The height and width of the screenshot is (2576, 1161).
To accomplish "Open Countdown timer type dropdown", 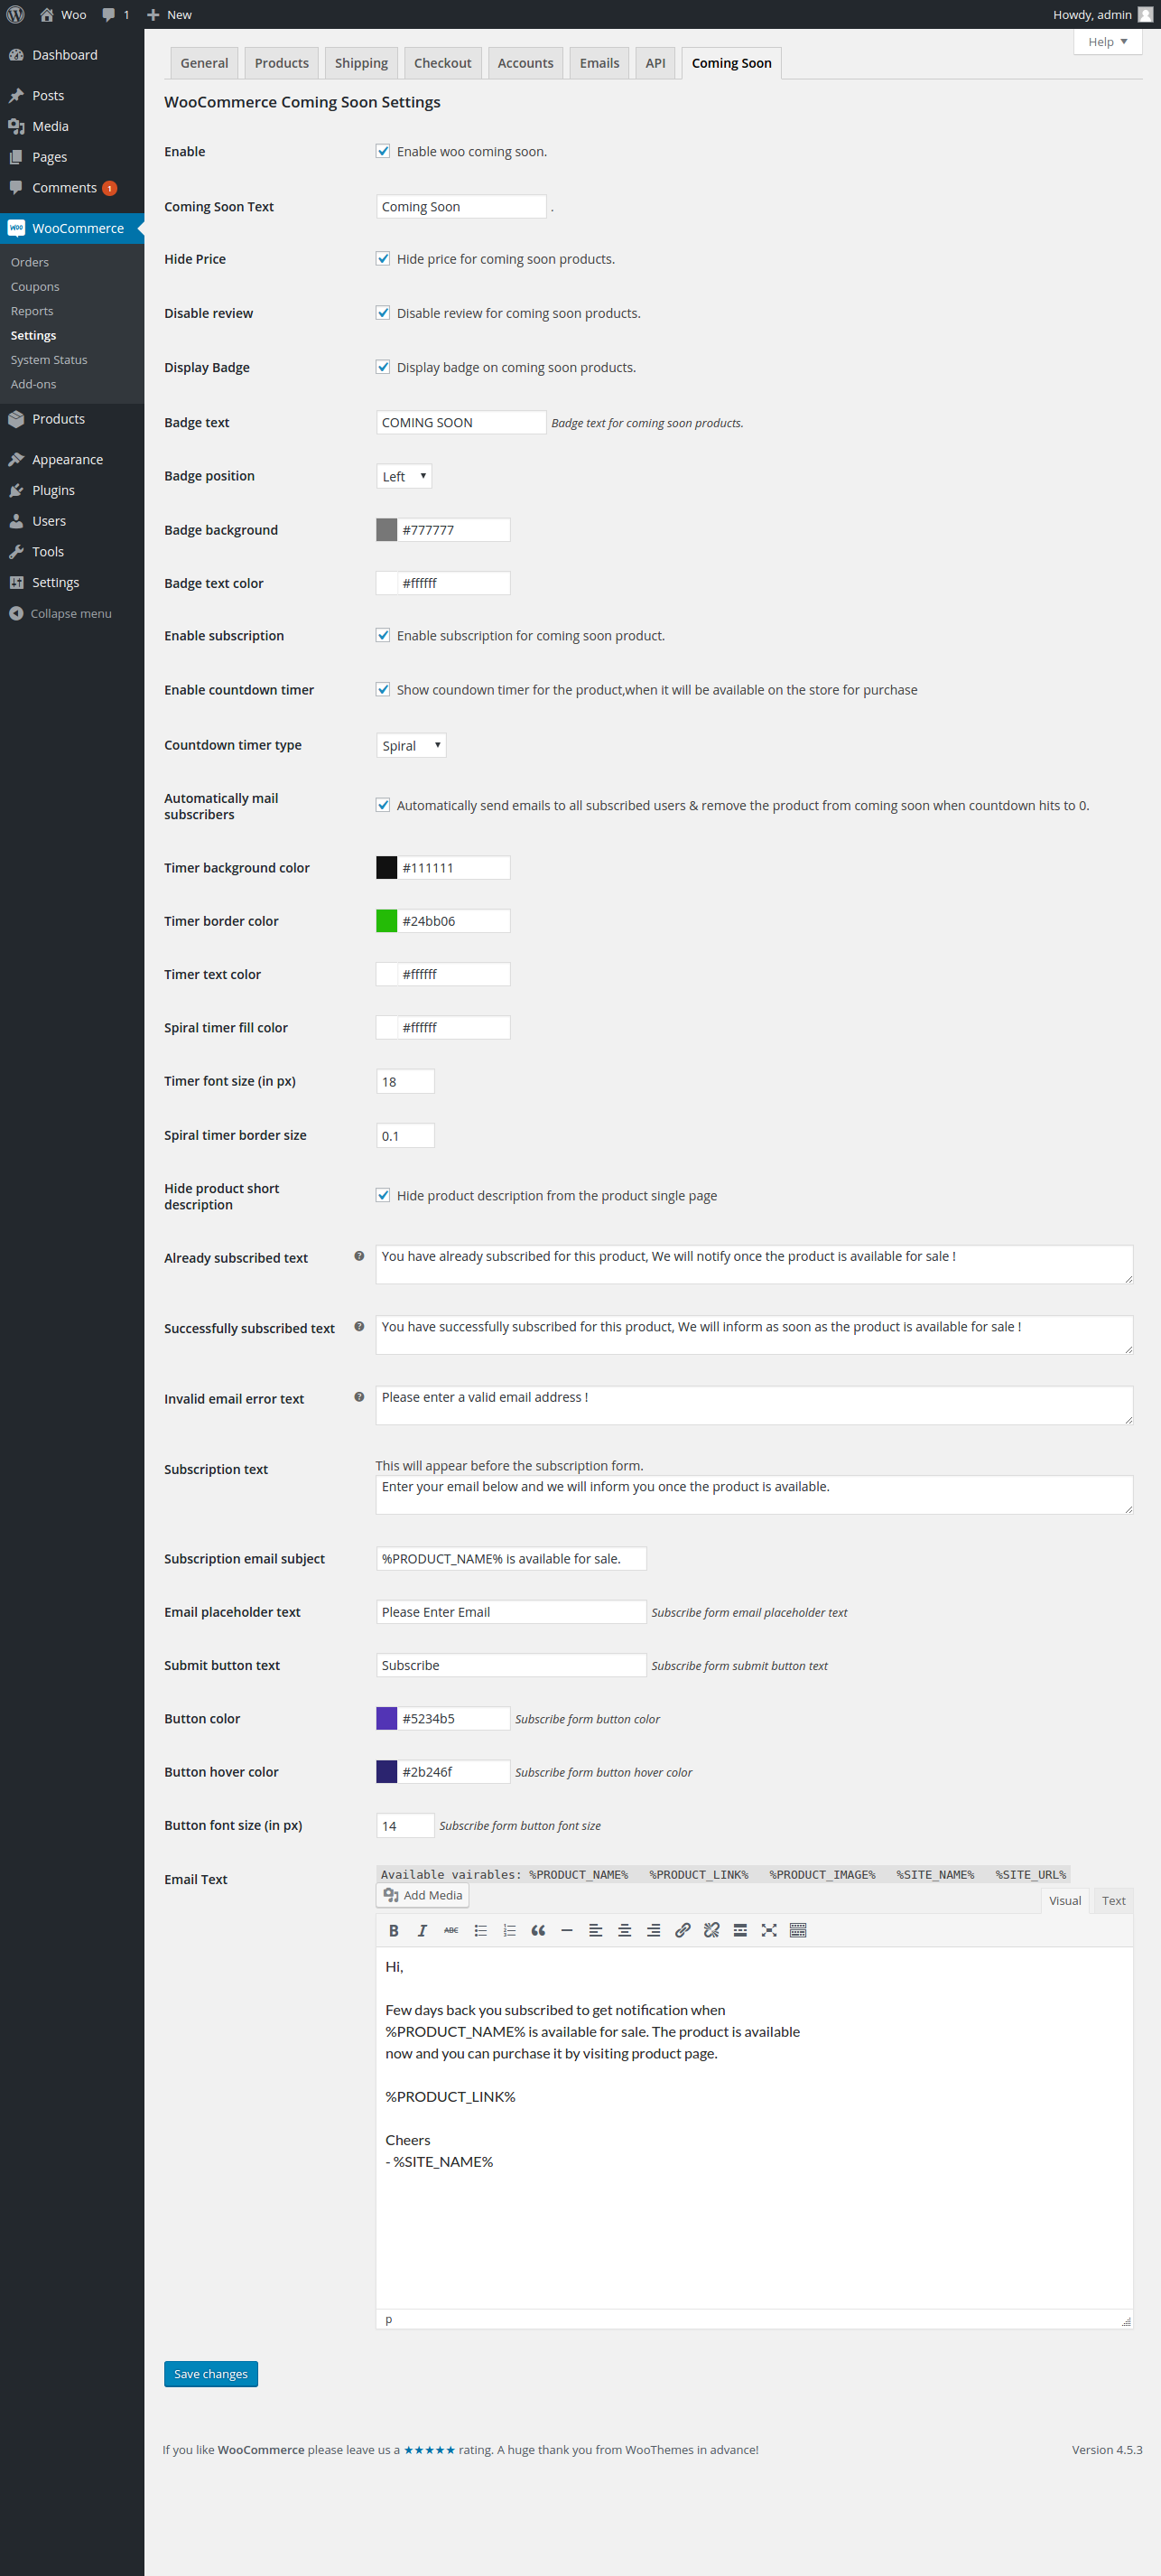I will click(411, 745).
